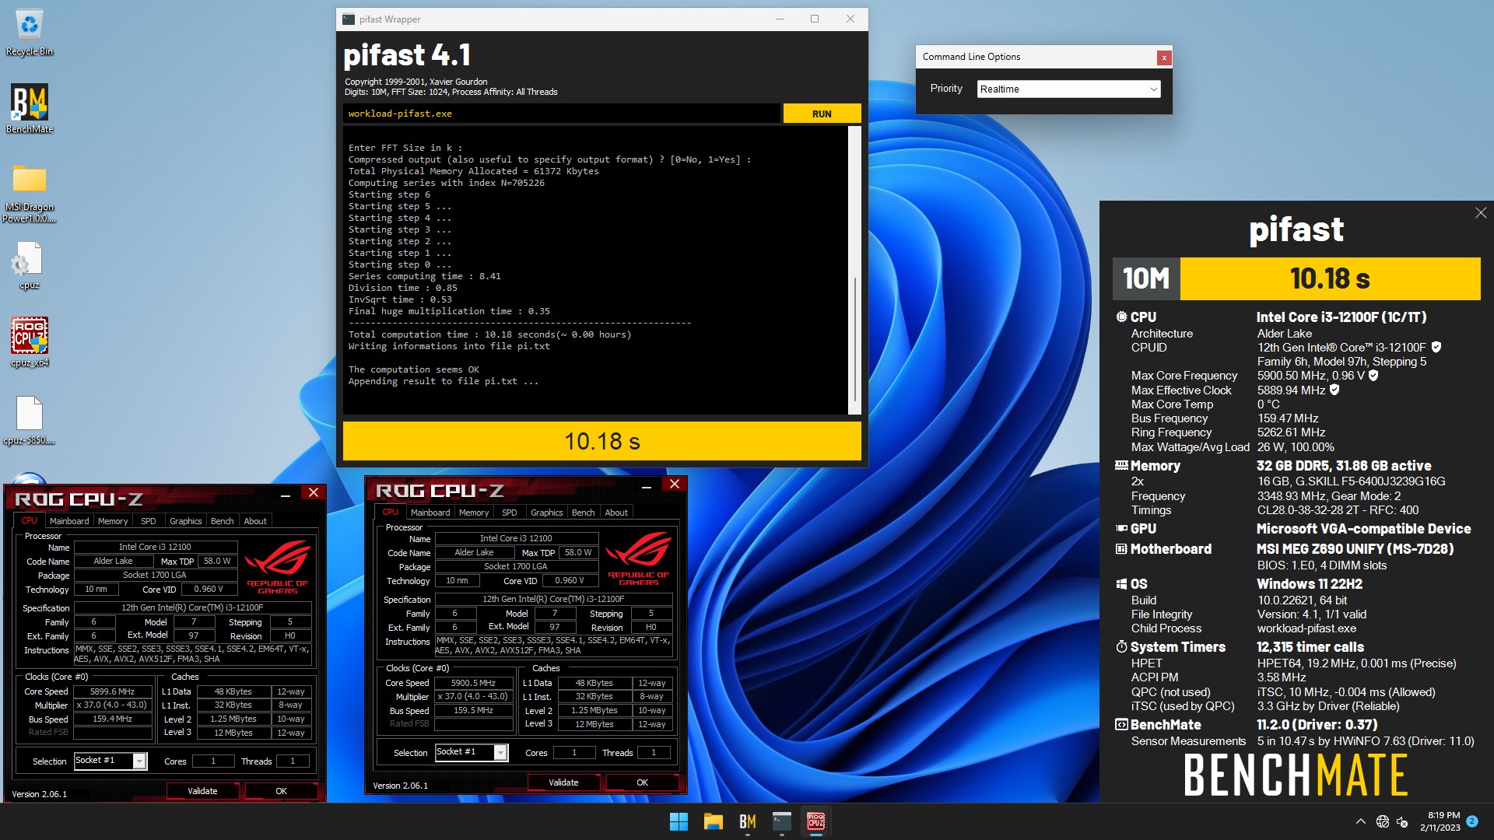
Task: Click Windows 11 22H2 OS text
Action: point(1310,584)
